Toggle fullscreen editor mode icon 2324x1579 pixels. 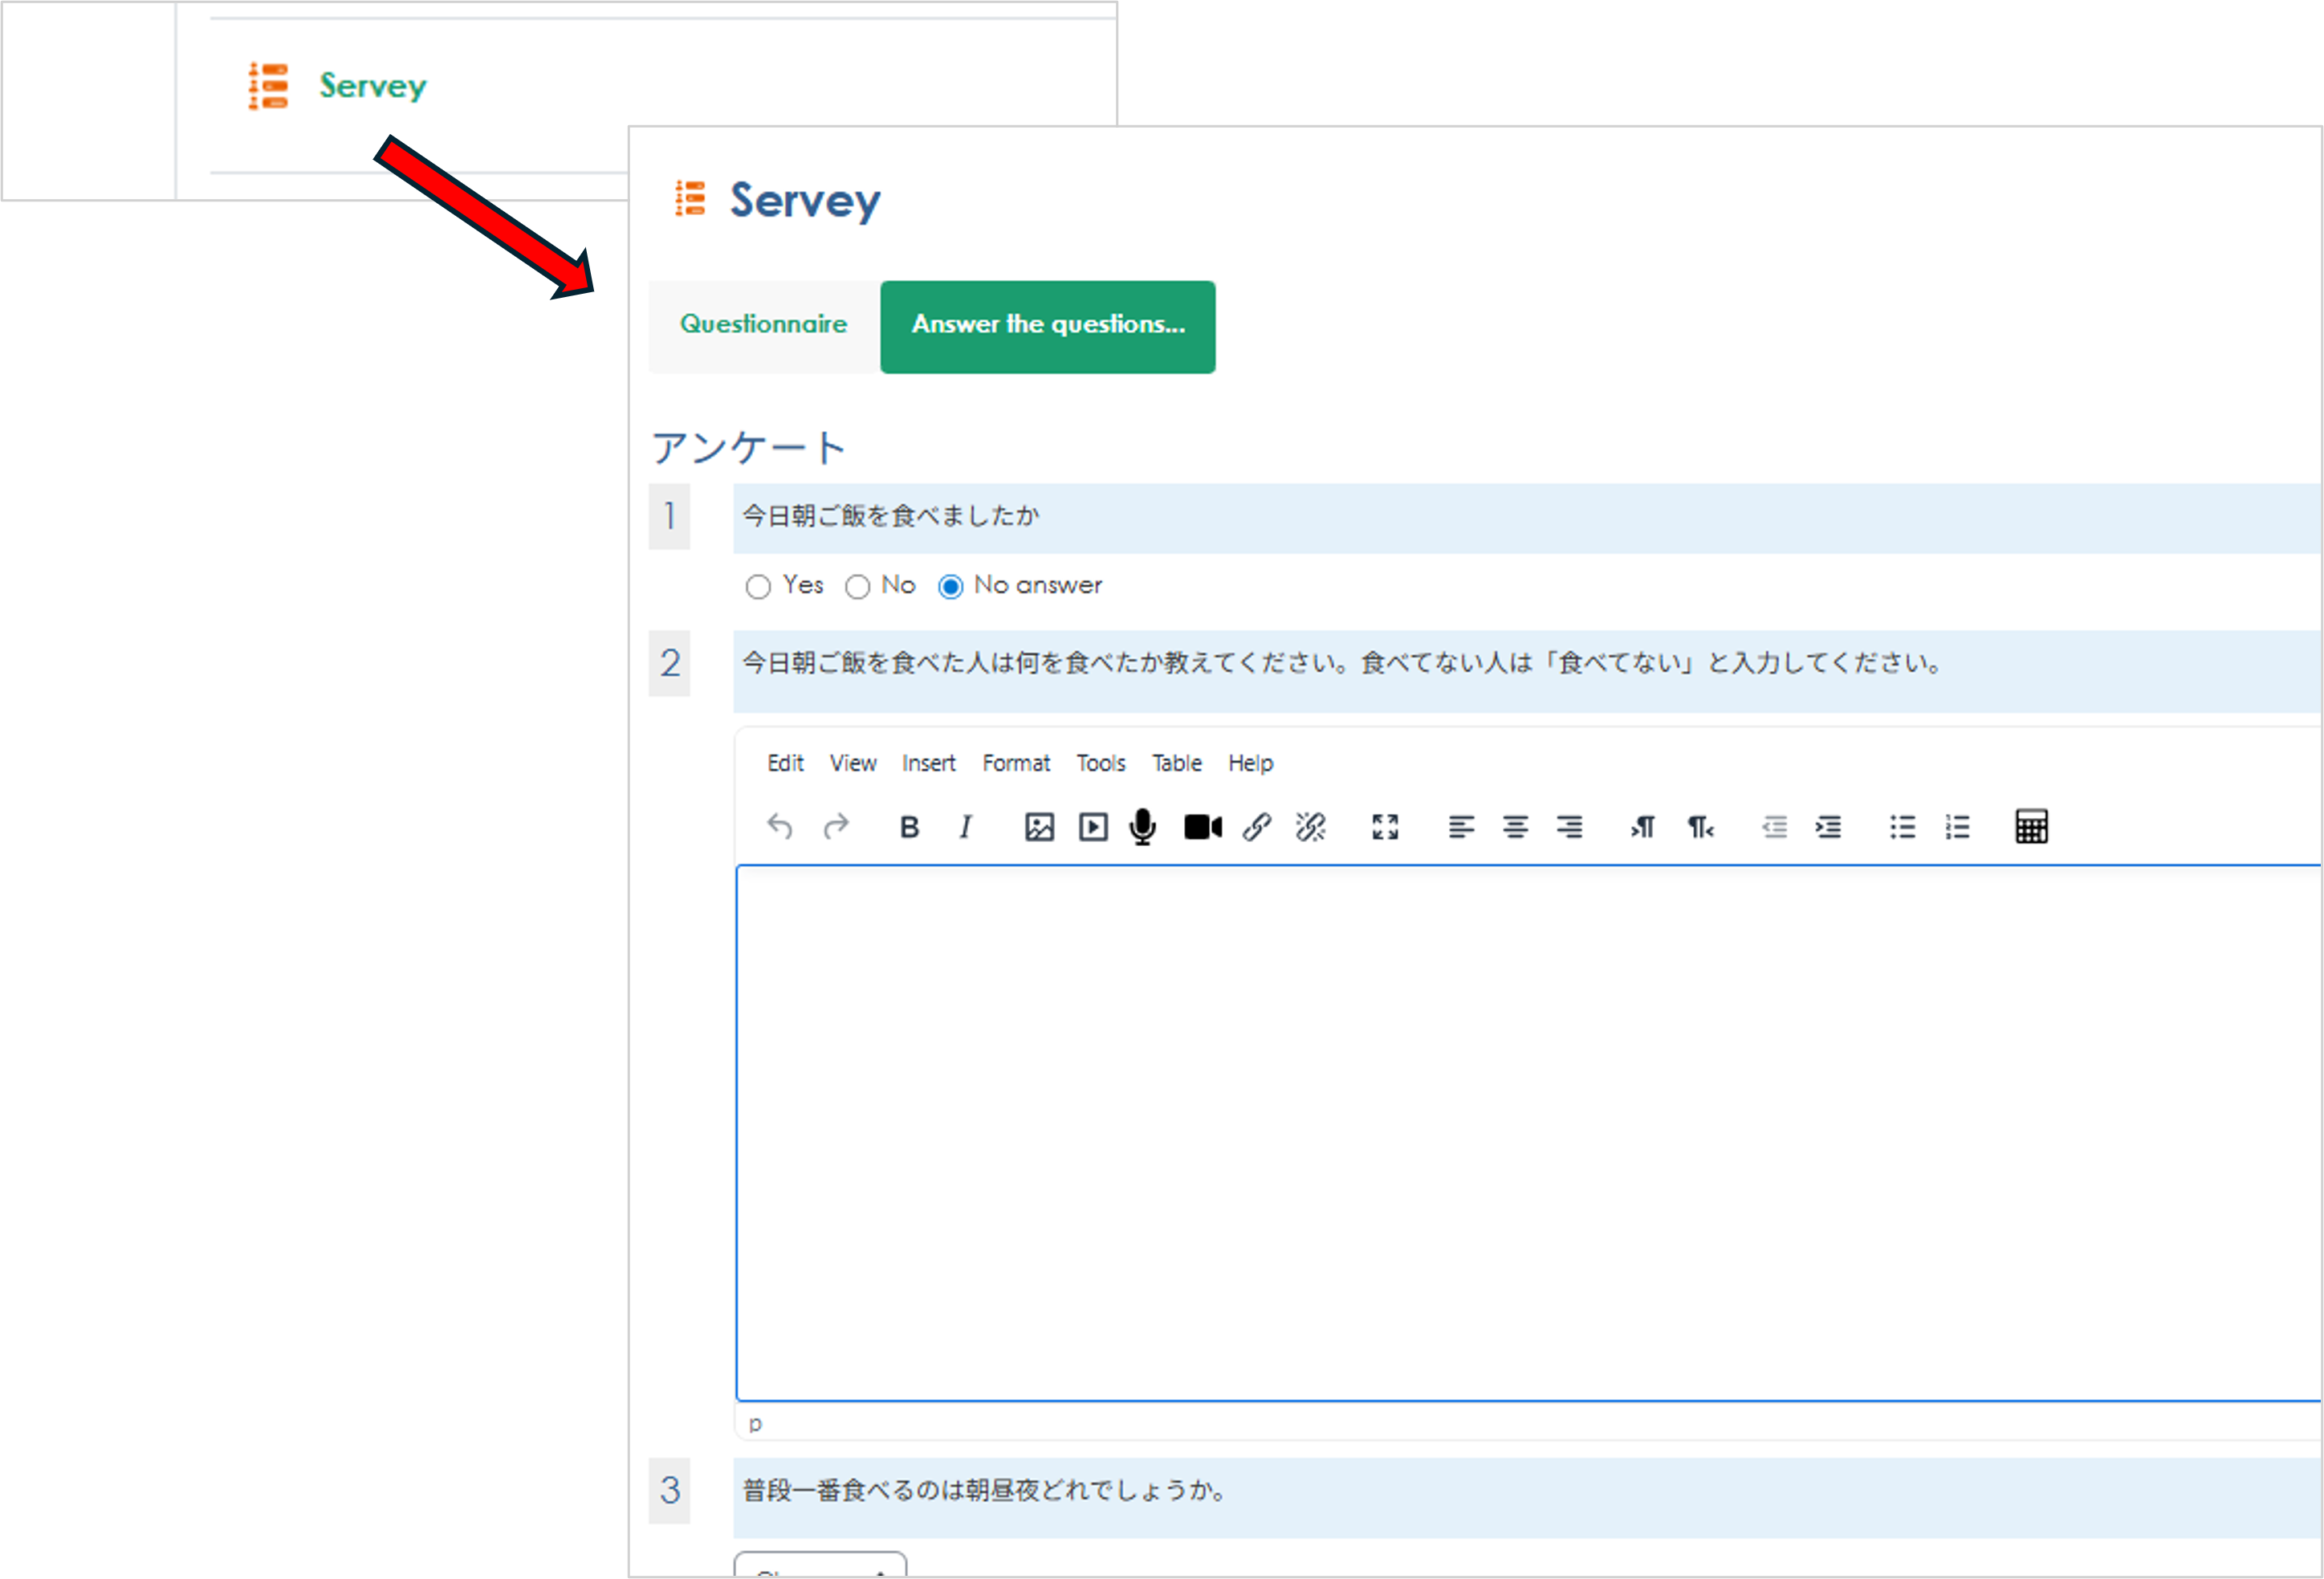(x=1385, y=827)
